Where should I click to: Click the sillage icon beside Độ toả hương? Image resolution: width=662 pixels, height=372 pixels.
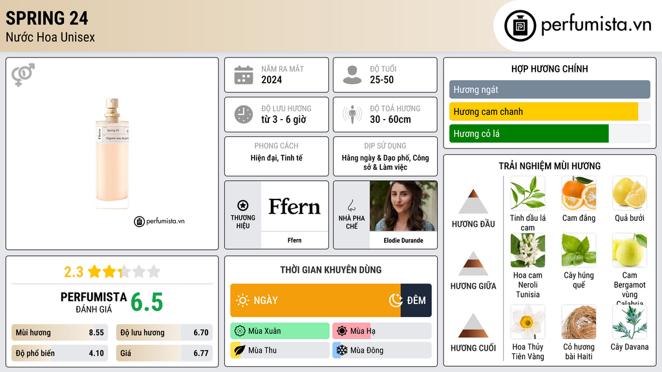pos(352,114)
